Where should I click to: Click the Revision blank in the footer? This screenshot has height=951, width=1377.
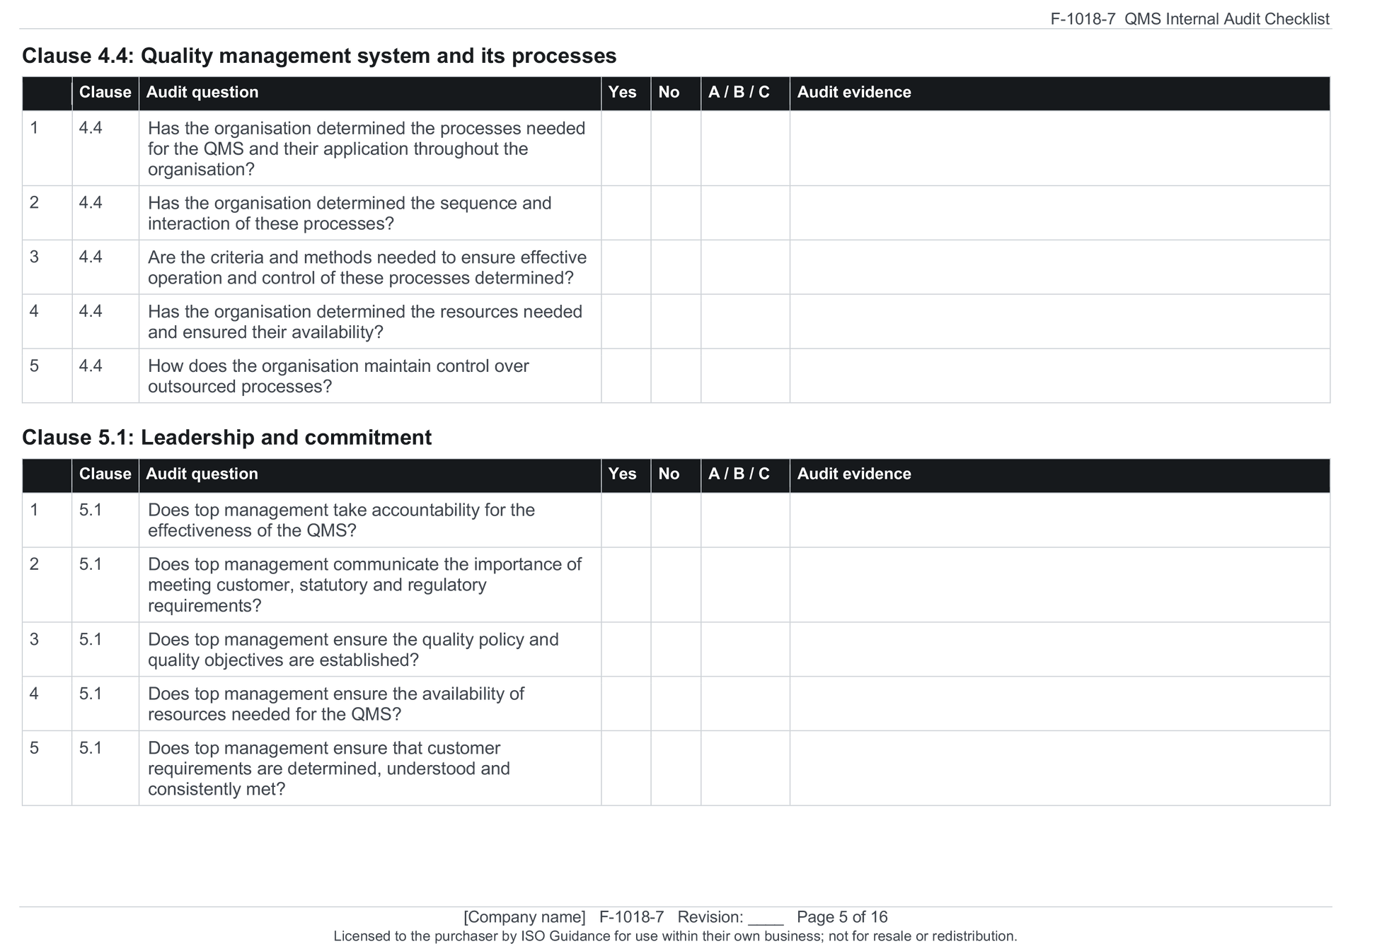[766, 918]
